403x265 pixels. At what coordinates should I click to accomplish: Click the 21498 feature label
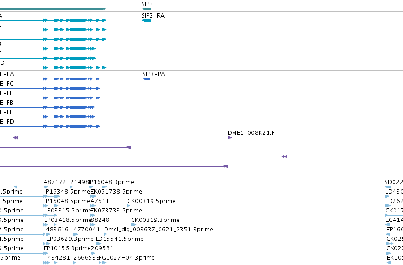point(79,182)
